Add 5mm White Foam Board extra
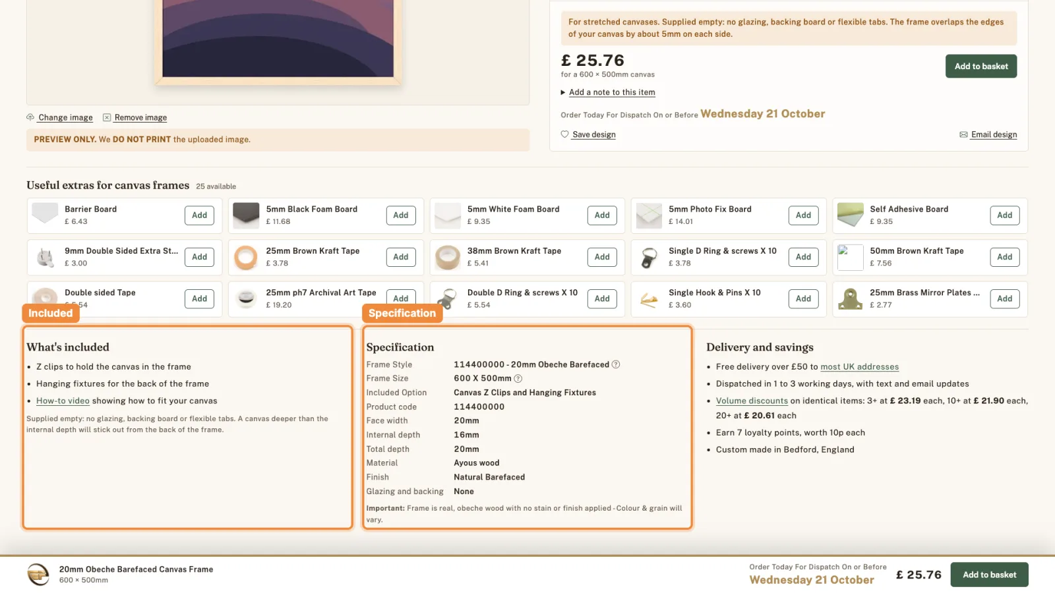 coord(602,215)
